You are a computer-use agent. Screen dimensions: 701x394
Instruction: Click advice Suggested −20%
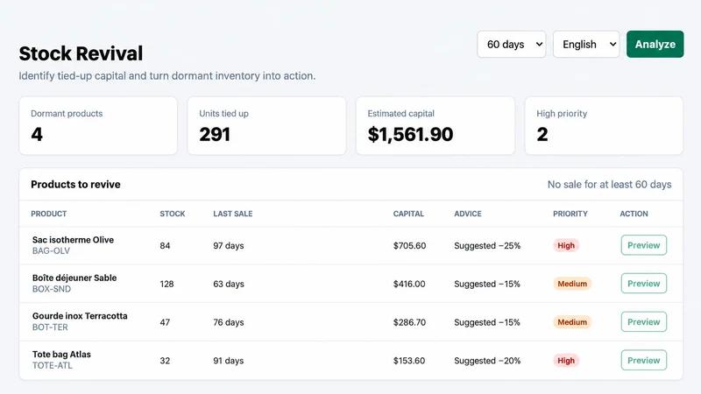[x=487, y=361]
